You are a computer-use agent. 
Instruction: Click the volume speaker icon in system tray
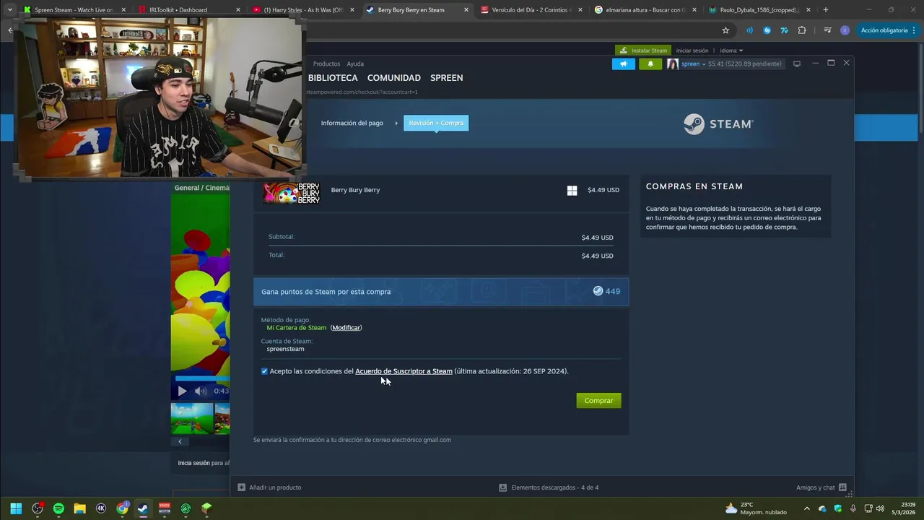click(880, 508)
